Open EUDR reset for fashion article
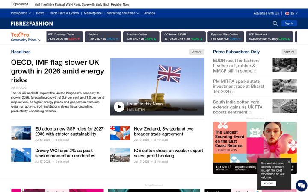The image size is (308, 192). tap(236, 66)
